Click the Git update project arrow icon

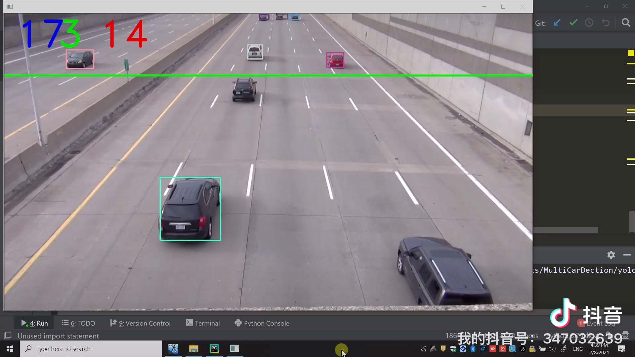pyautogui.click(x=557, y=23)
